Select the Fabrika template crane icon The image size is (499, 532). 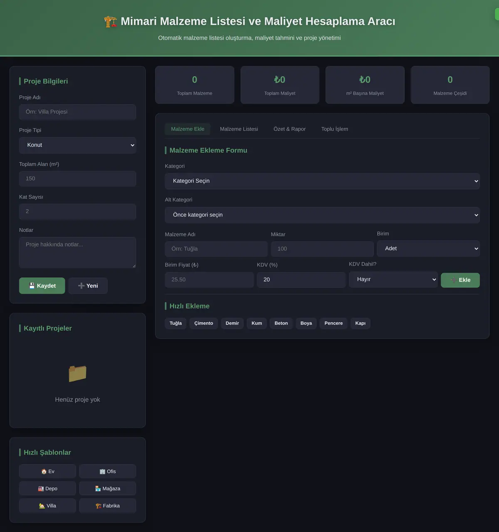(99, 506)
